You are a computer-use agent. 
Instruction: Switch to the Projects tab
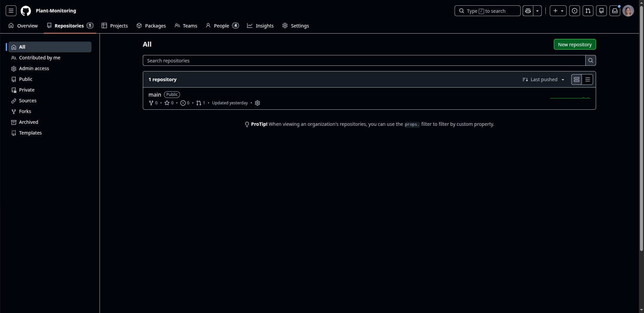[115, 26]
